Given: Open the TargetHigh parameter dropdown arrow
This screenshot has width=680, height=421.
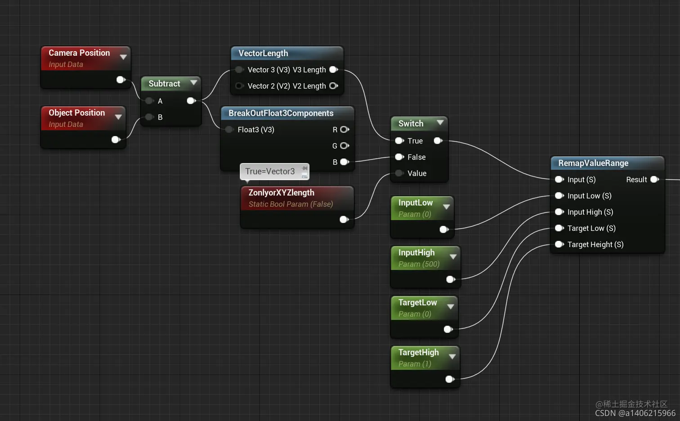Looking at the screenshot, I should tap(452, 357).
